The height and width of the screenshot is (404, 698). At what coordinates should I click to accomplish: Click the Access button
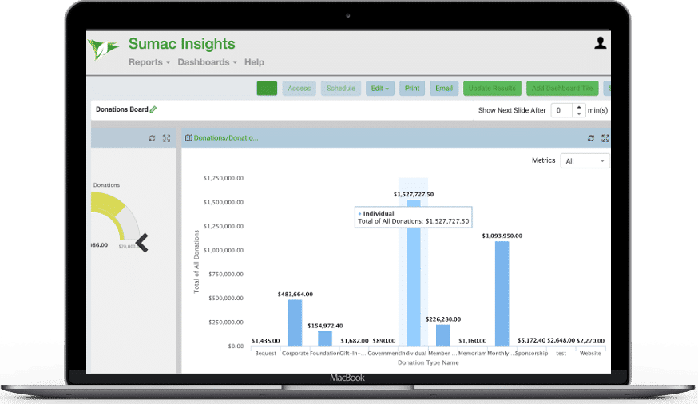[299, 88]
